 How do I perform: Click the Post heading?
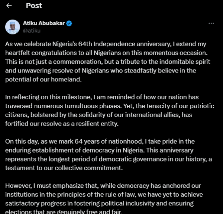34,6
